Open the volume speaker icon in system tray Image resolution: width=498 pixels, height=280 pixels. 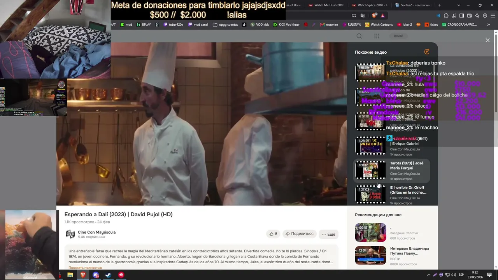coord(454,275)
